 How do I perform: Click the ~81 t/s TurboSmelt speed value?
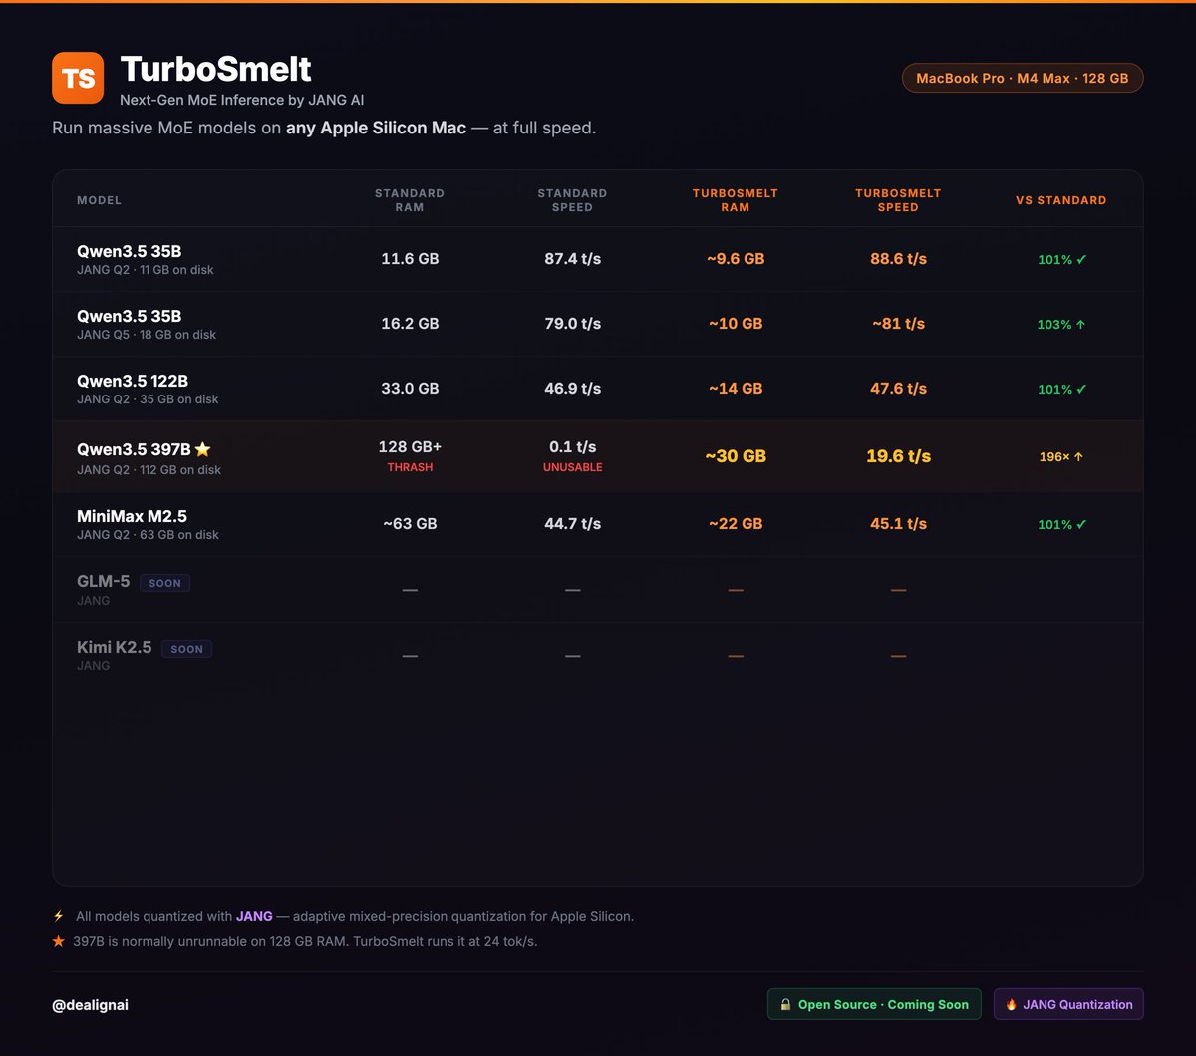898,324
